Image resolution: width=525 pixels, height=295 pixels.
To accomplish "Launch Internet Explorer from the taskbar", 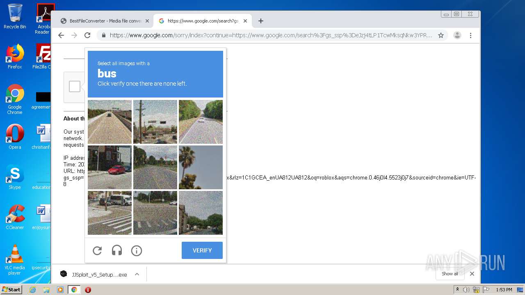I will tap(33, 290).
